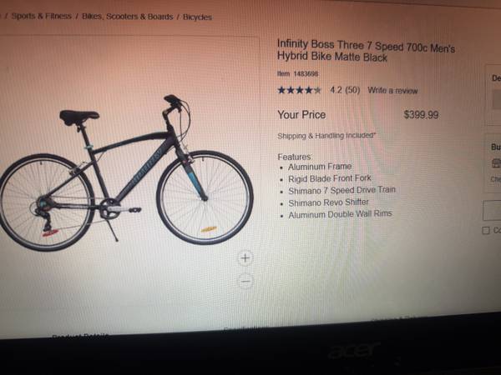Image resolution: width=501 pixels, height=375 pixels.
Task: Zoom in on the bike image with plus icon
Action: click(x=245, y=257)
